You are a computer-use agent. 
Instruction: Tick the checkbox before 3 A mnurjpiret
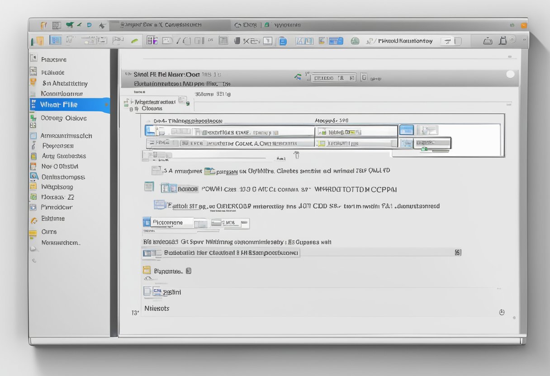coord(156,170)
